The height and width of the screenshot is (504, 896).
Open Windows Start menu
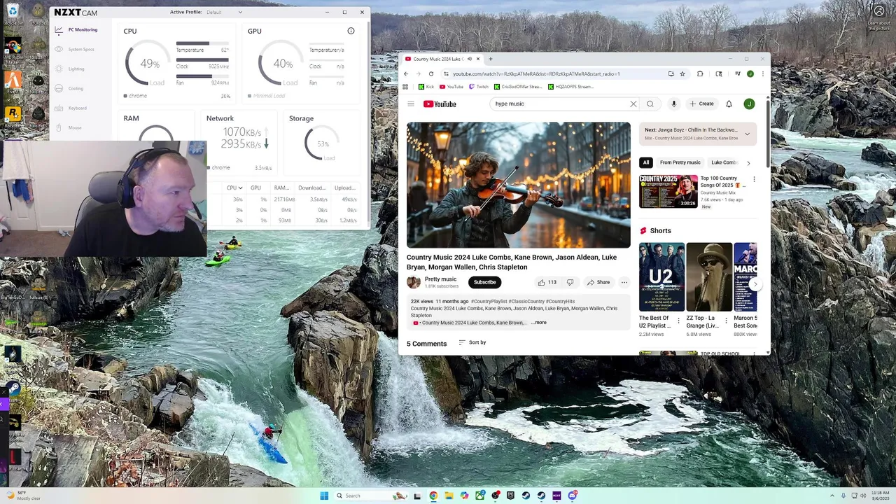point(324,496)
